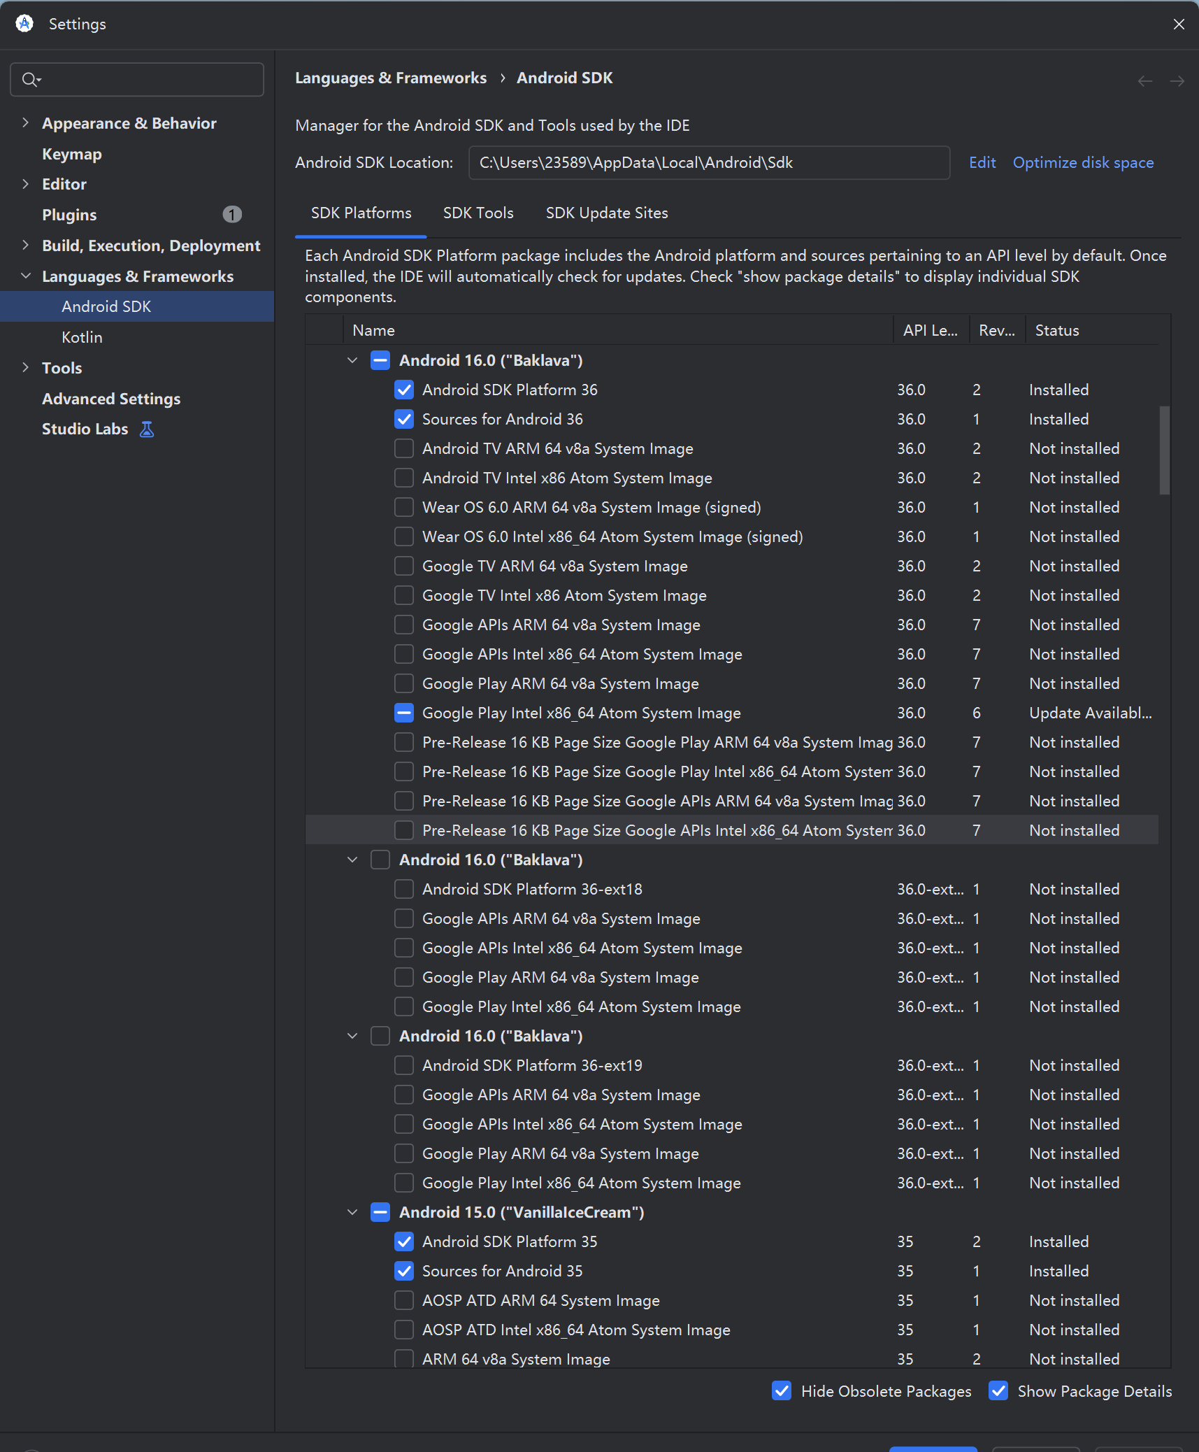
Task: Collapse Baklava group containing Platform 36-ext18
Action: click(352, 860)
